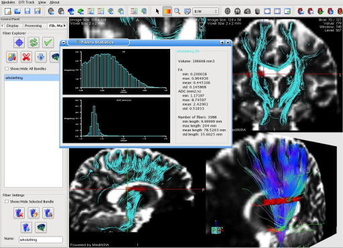Click the red heart icon with green check
The width and height of the screenshot is (343, 248).
coord(321,11)
